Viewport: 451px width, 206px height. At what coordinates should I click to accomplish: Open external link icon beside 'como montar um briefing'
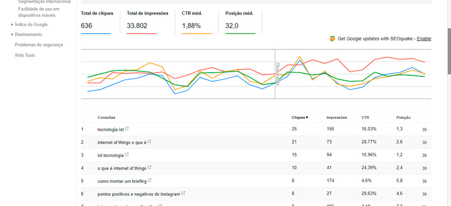(x=149, y=181)
